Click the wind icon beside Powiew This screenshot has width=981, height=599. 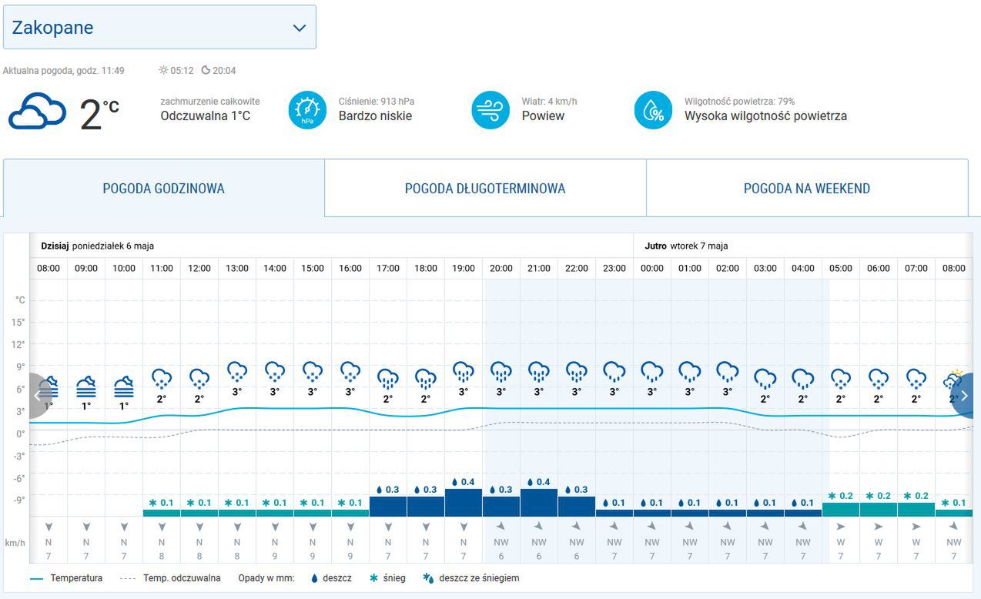(x=490, y=110)
